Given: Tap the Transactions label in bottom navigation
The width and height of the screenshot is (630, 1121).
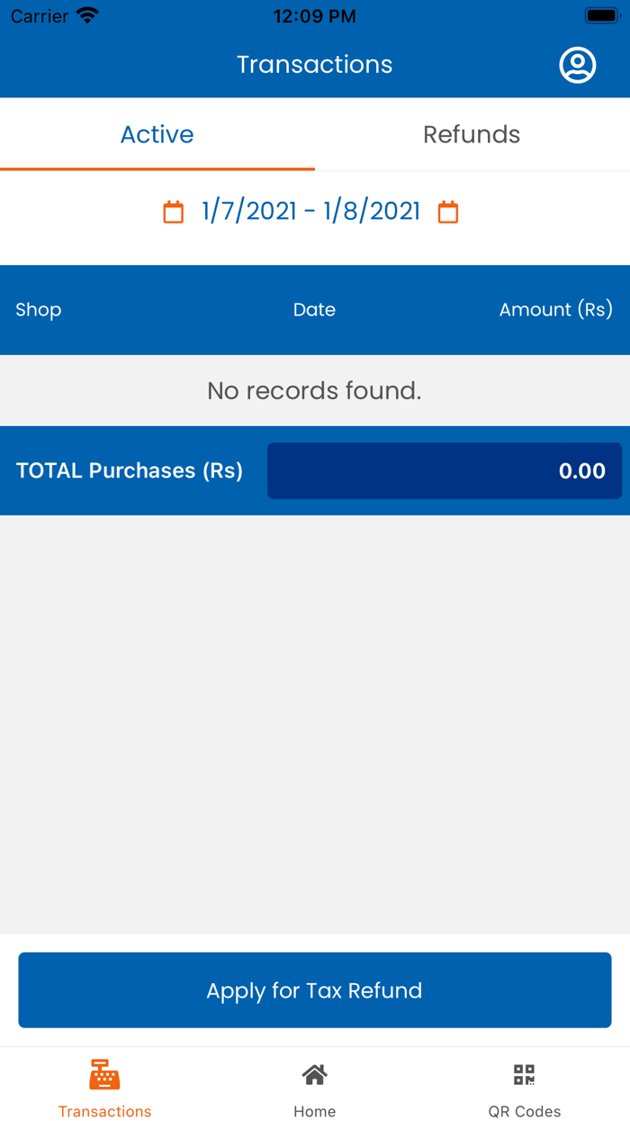Looking at the screenshot, I should [x=104, y=1111].
